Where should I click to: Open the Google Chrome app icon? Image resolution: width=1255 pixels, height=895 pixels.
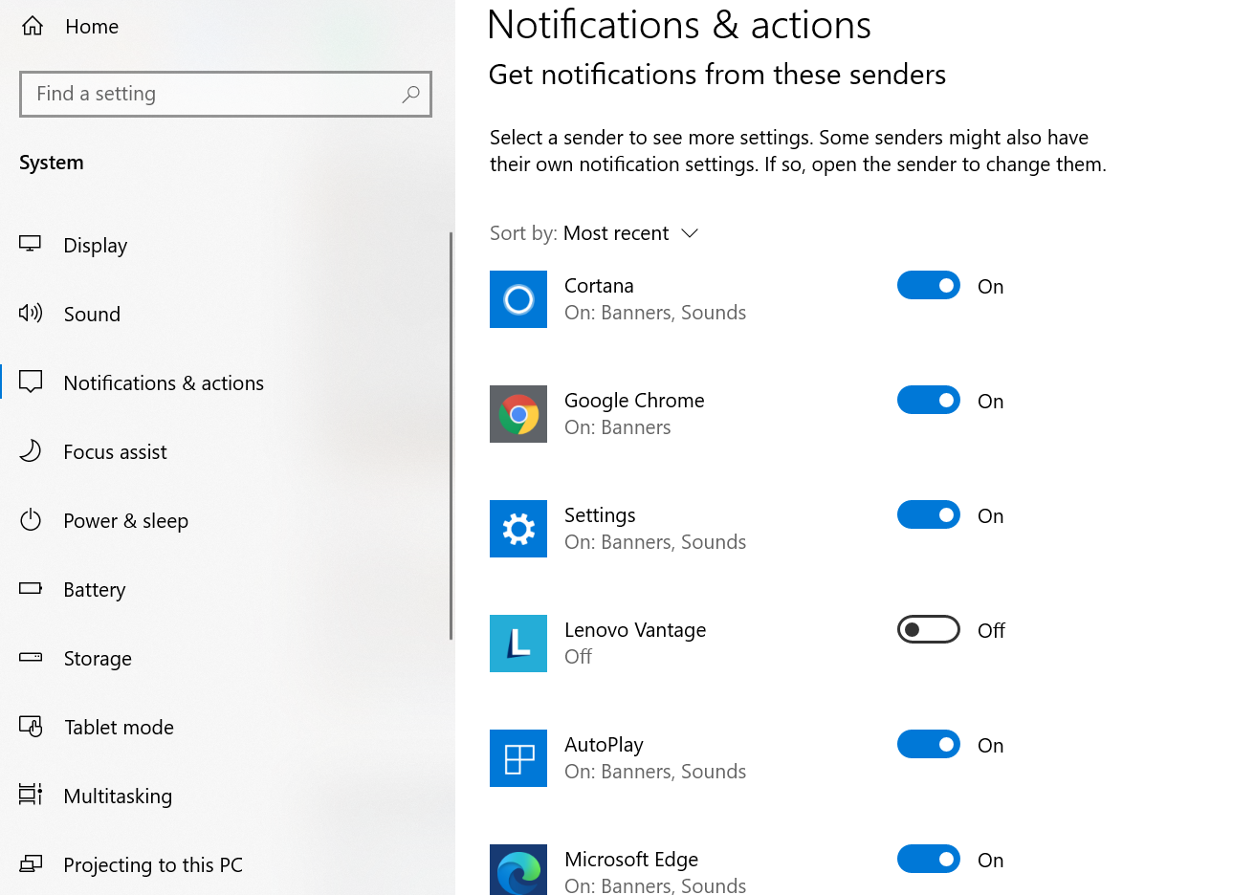(x=518, y=414)
